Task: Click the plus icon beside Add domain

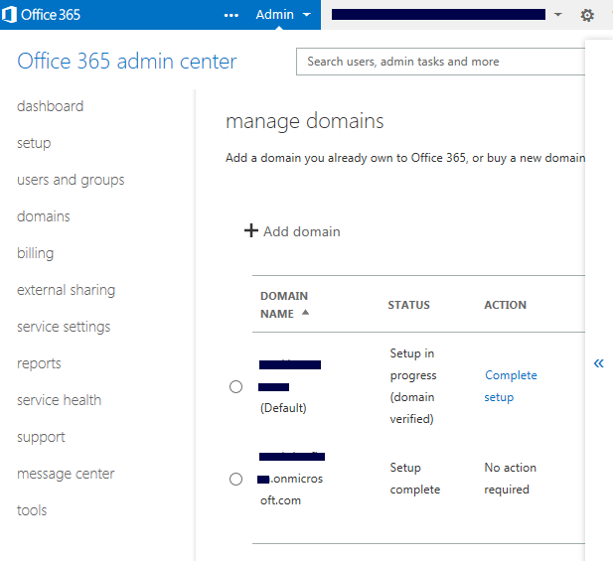Action: tap(251, 230)
